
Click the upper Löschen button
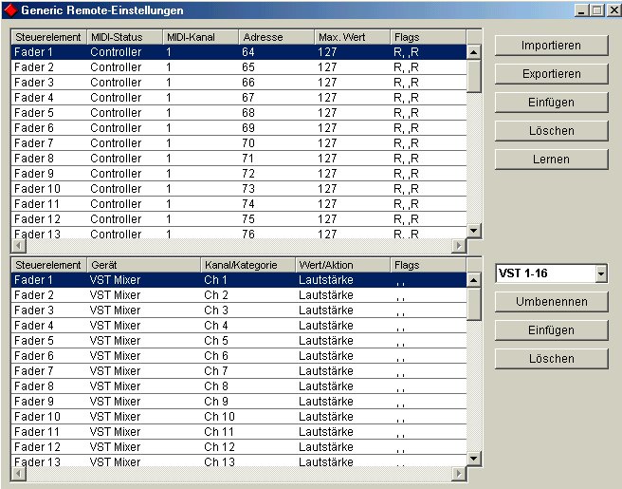[551, 131]
